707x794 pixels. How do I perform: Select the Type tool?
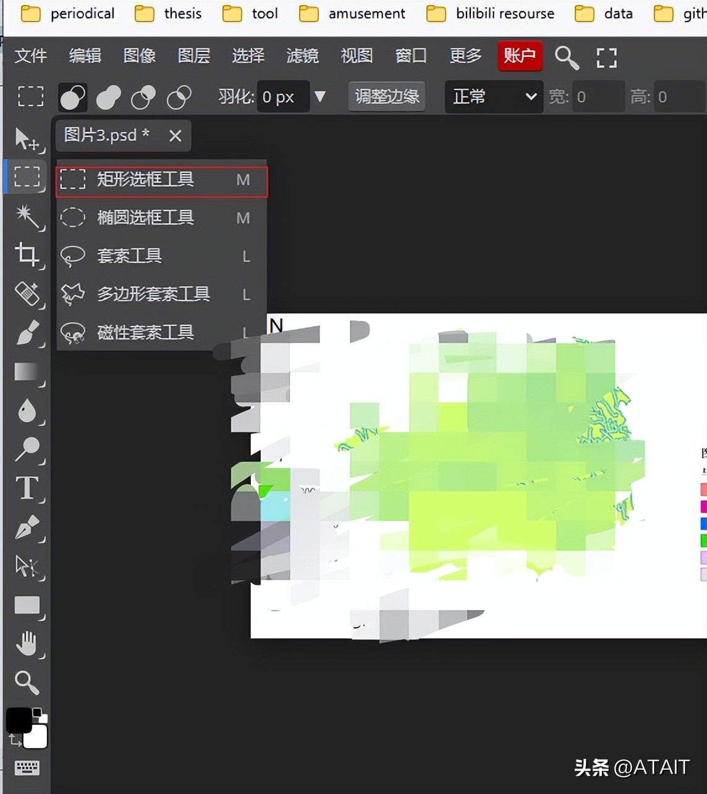point(28,488)
